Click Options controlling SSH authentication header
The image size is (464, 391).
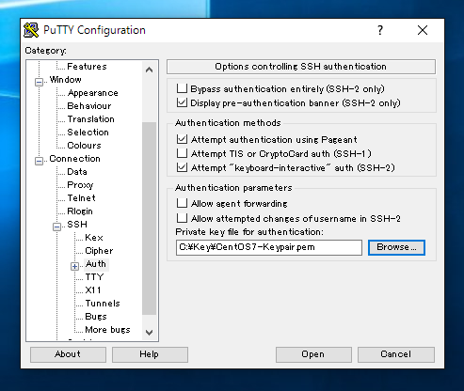point(301,67)
